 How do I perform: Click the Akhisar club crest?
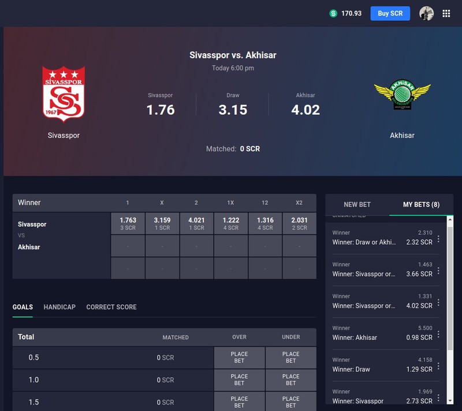point(402,95)
